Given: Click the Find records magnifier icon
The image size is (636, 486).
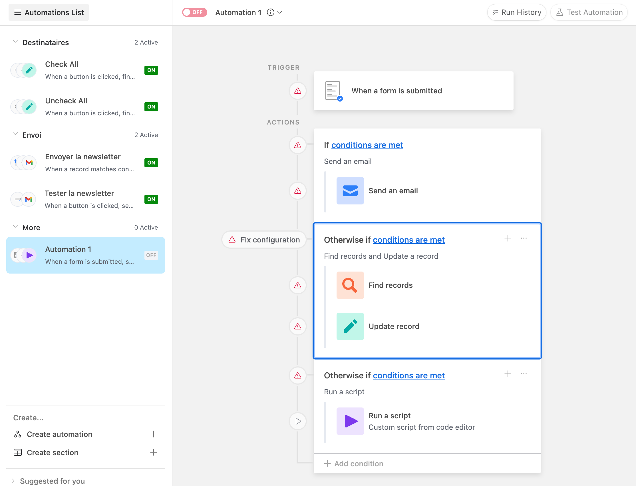Looking at the screenshot, I should [x=350, y=285].
